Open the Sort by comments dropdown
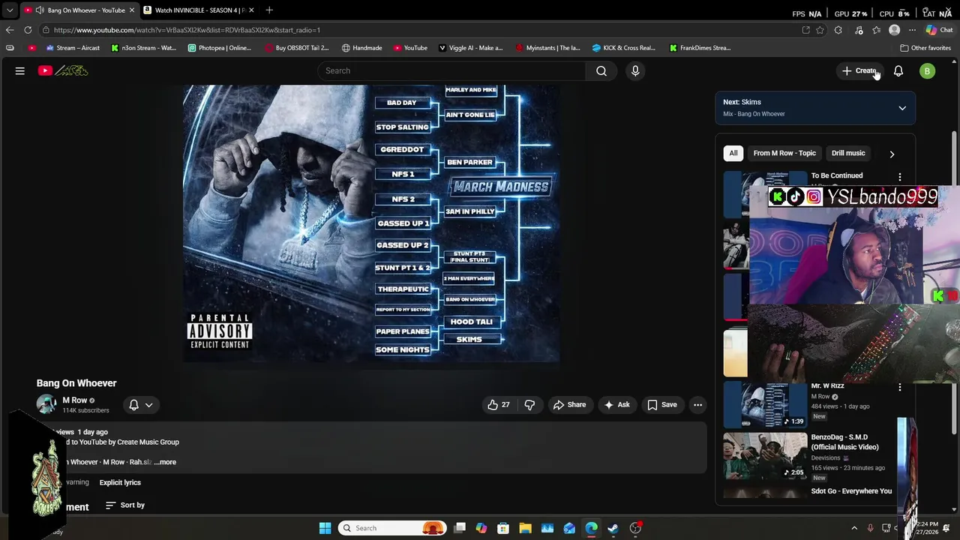The height and width of the screenshot is (540, 960). (x=125, y=505)
